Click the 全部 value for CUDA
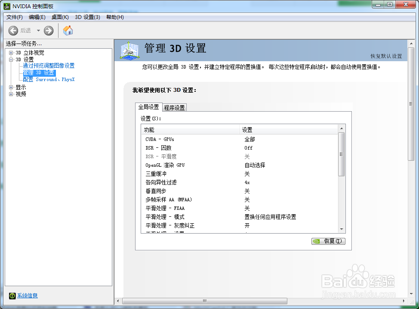The height and width of the screenshot is (309, 419). [x=250, y=139]
